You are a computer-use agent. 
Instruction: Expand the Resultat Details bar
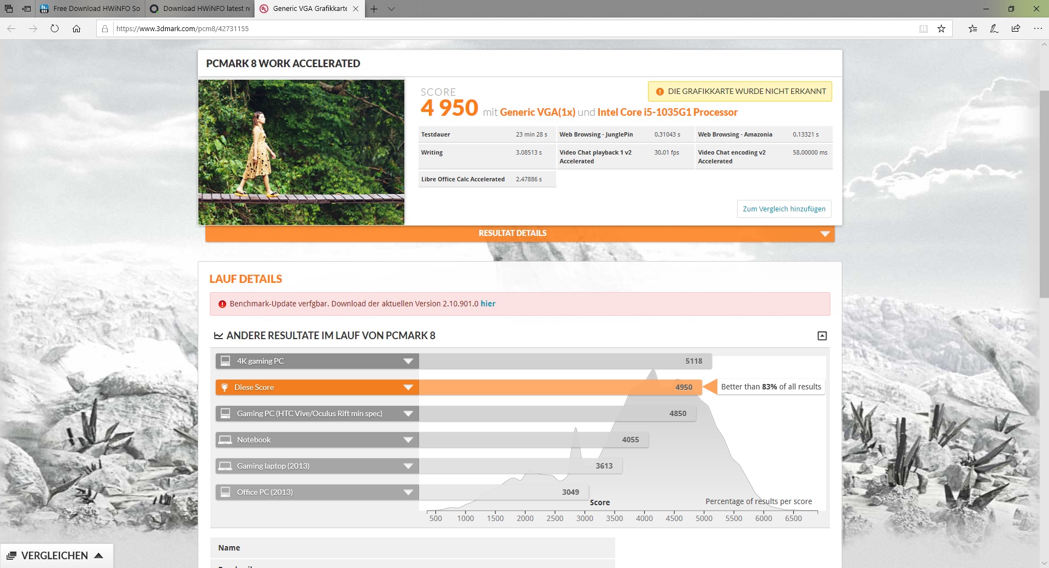(520, 234)
